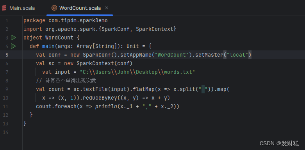
Task: Click line number 9 in the gutter
Action: coord(7,89)
